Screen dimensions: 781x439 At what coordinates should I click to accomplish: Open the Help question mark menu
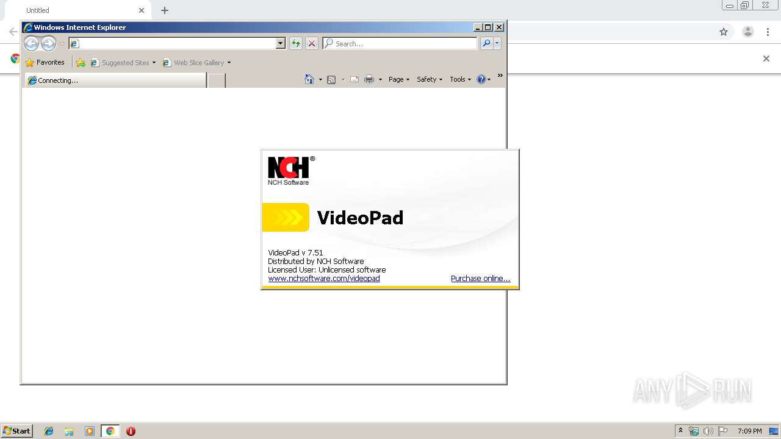(483, 79)
